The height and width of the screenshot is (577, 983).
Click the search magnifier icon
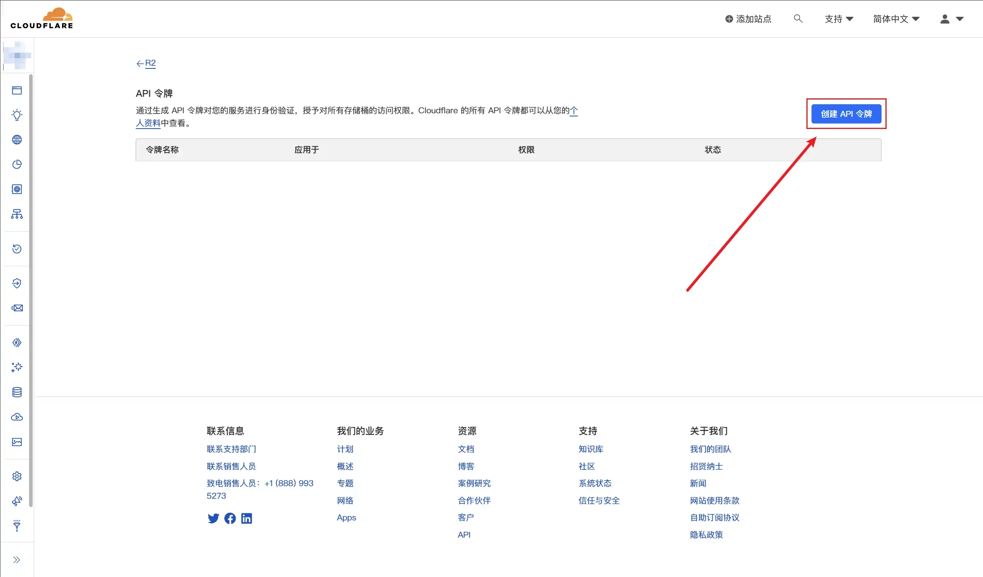tap(798, 18)
